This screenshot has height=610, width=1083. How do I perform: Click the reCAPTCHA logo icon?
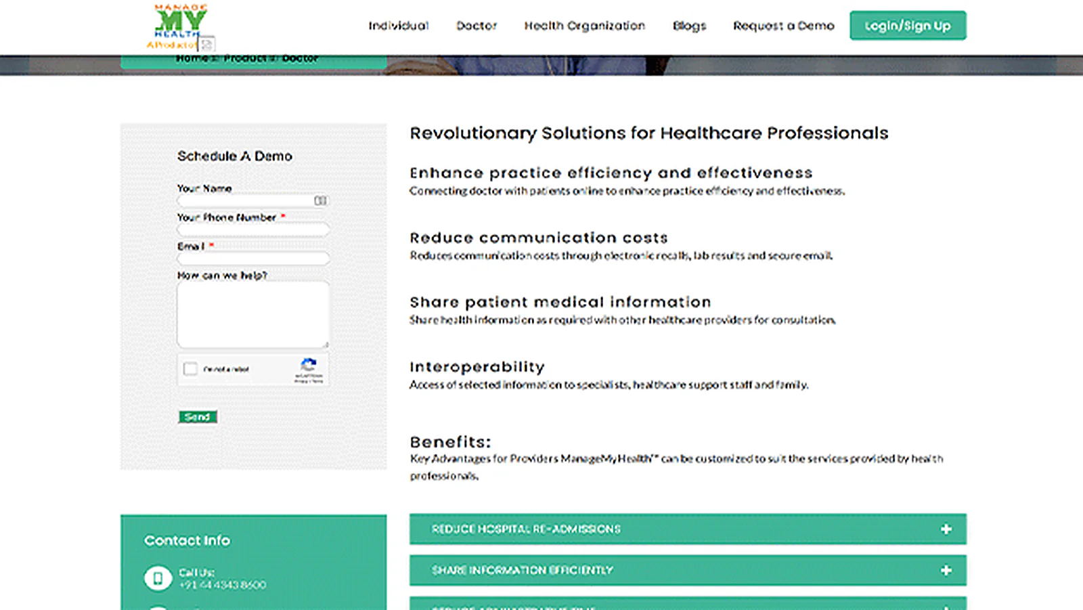click(x=308, y=365)
